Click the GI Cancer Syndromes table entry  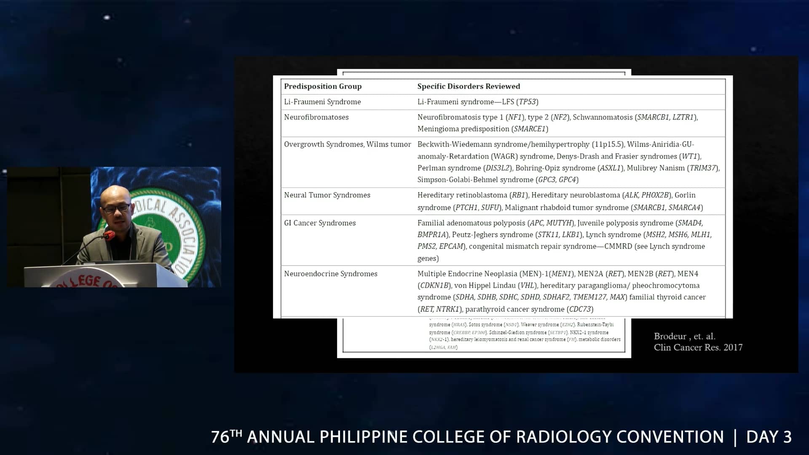(319, 223)
